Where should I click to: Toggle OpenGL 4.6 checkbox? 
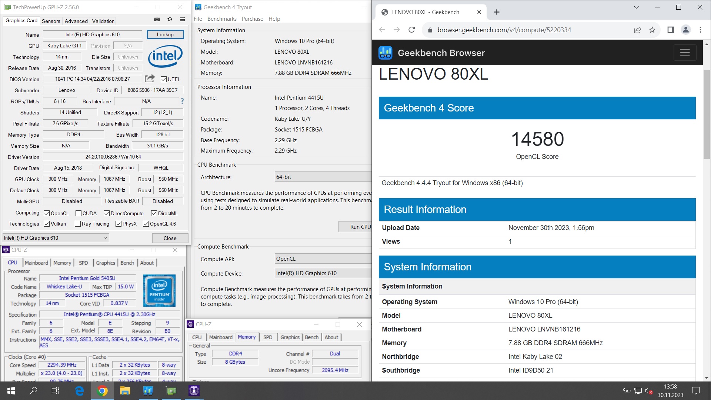pos(146,224)
